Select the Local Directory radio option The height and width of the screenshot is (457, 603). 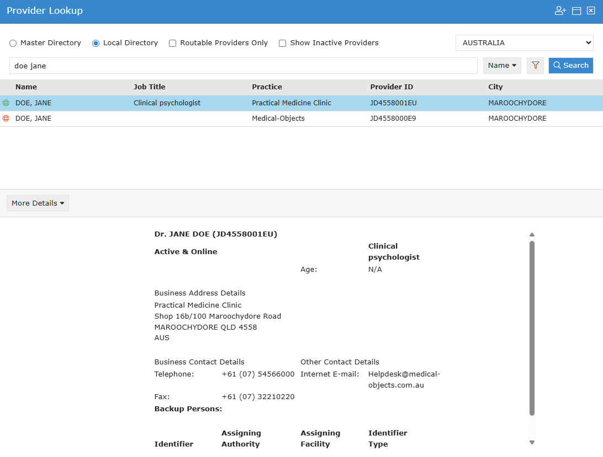coord(96,43)
